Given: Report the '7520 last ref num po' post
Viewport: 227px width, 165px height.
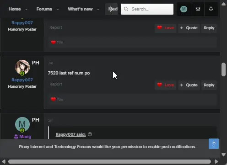Looking at the screenshot, I should pos(56,84).
